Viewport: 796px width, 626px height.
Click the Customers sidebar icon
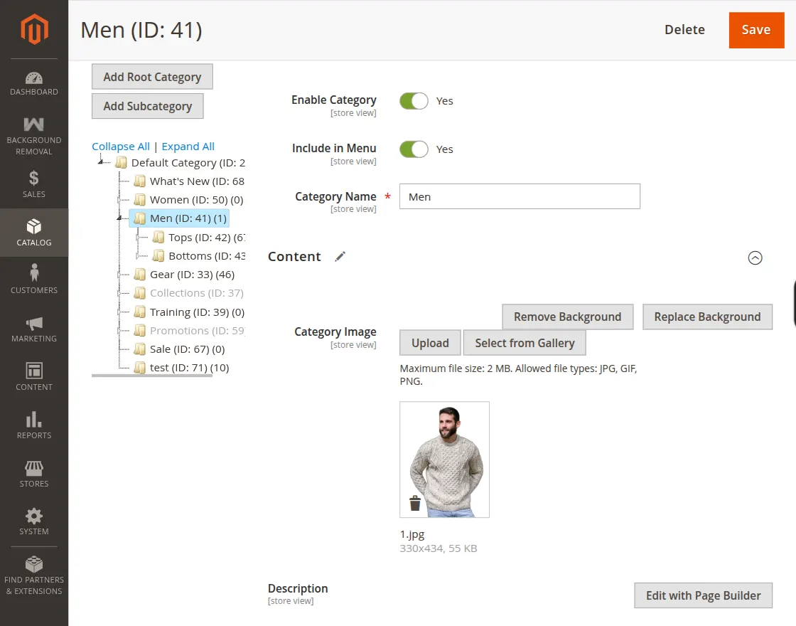[33, 272]
